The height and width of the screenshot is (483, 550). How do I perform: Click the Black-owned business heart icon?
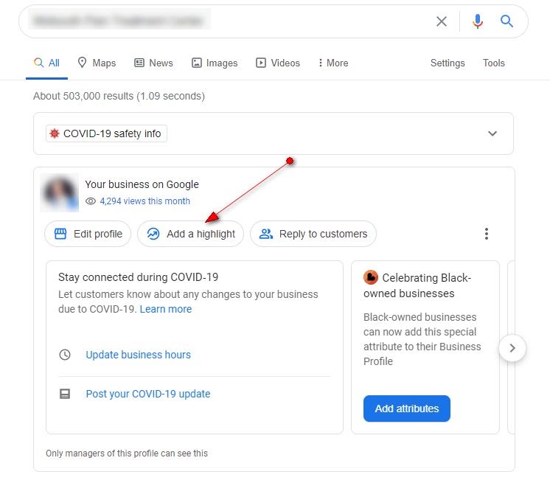coord(371,278)
